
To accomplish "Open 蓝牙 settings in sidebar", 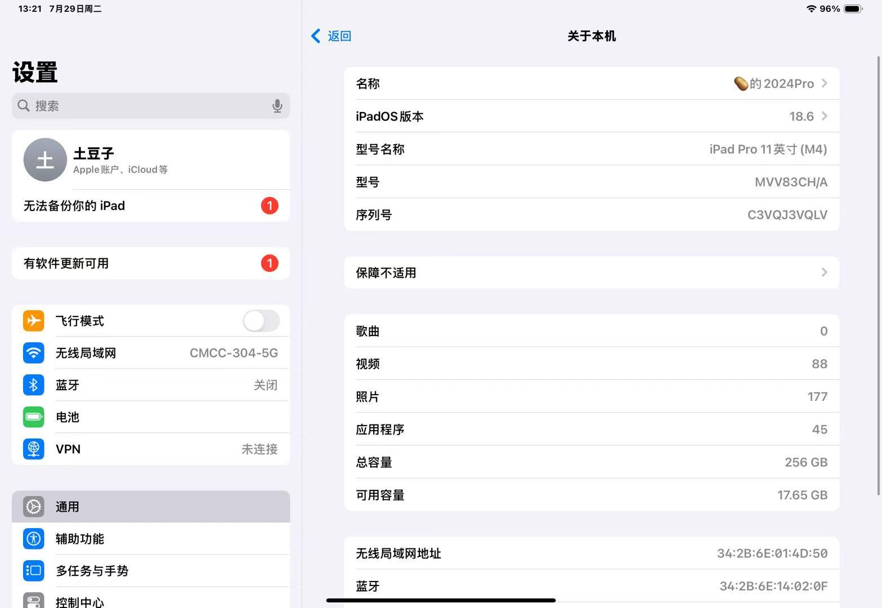I will pos(151,385).
